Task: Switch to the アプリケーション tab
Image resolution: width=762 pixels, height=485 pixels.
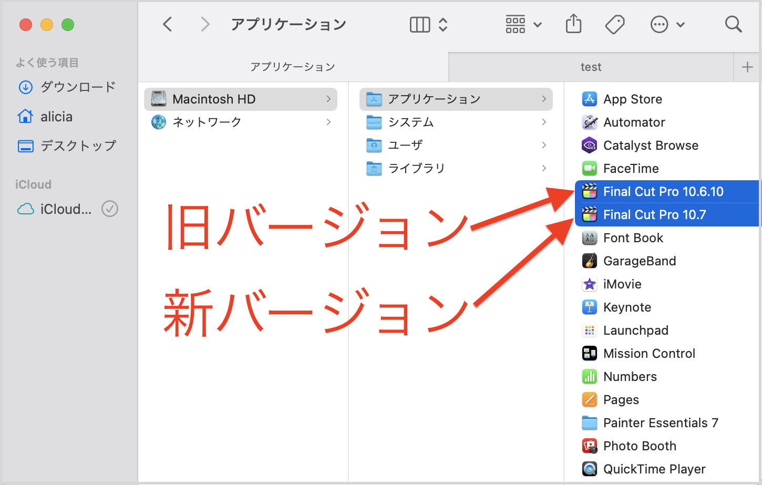Action: pos(293,67)
